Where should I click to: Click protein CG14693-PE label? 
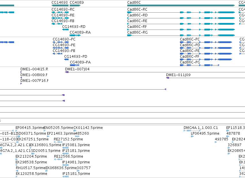(64, 45)
